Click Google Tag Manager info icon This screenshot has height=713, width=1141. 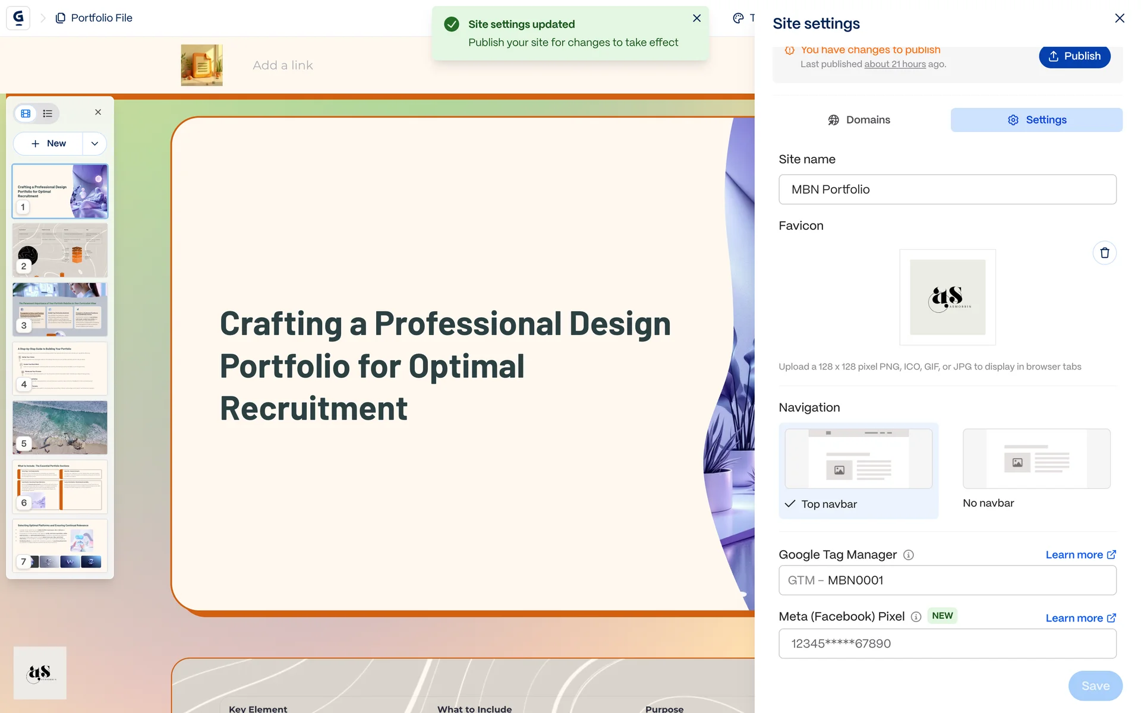908,555
